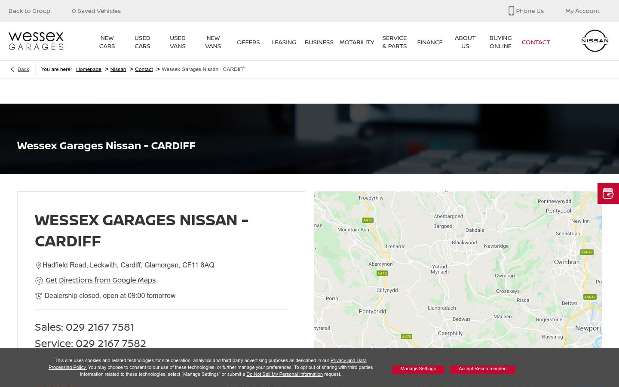Click Cwmbran label on the map

click(x=567, y=262)
